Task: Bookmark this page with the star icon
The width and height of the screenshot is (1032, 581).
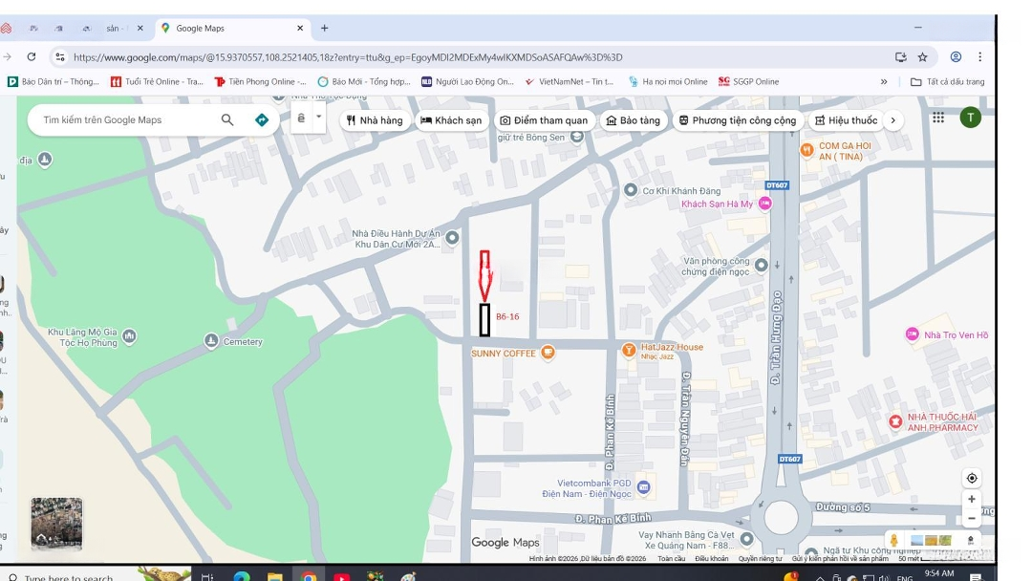Action: tap(922, 57)
